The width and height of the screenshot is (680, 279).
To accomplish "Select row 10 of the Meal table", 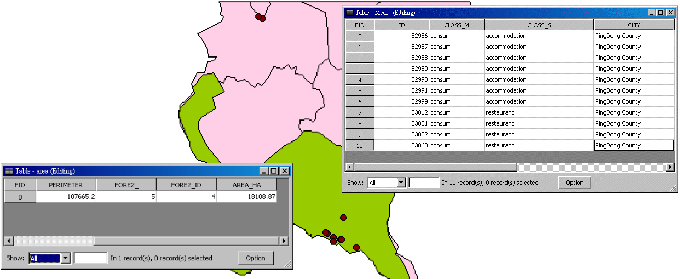I will [360, 146].
